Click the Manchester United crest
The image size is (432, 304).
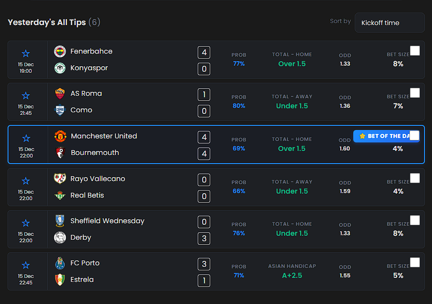(x=60, y=136)
